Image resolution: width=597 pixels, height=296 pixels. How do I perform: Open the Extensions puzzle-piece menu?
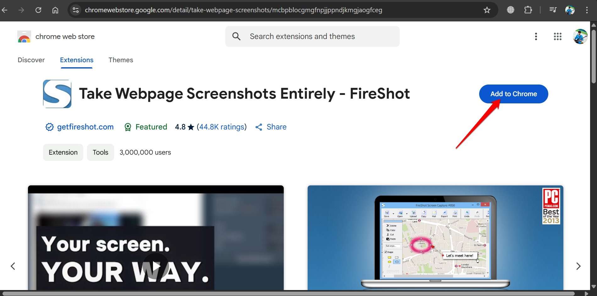coord(528,10)
